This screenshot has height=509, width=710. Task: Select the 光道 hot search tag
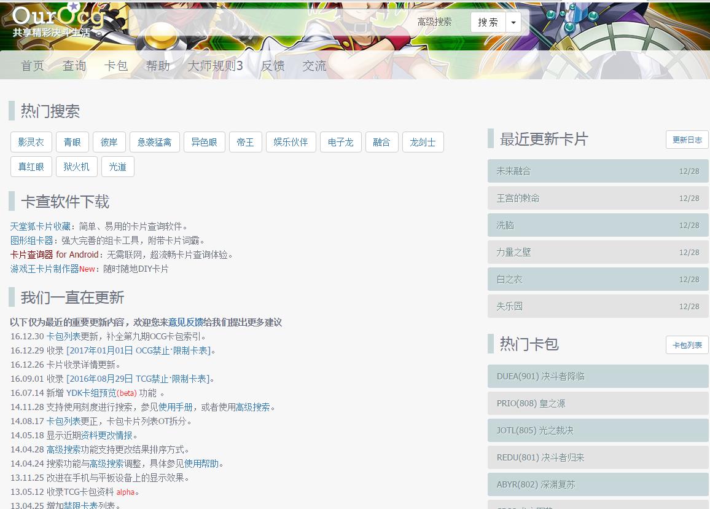(x=118, y=167)
